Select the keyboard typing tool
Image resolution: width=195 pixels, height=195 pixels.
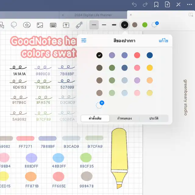tap(53, 25)
